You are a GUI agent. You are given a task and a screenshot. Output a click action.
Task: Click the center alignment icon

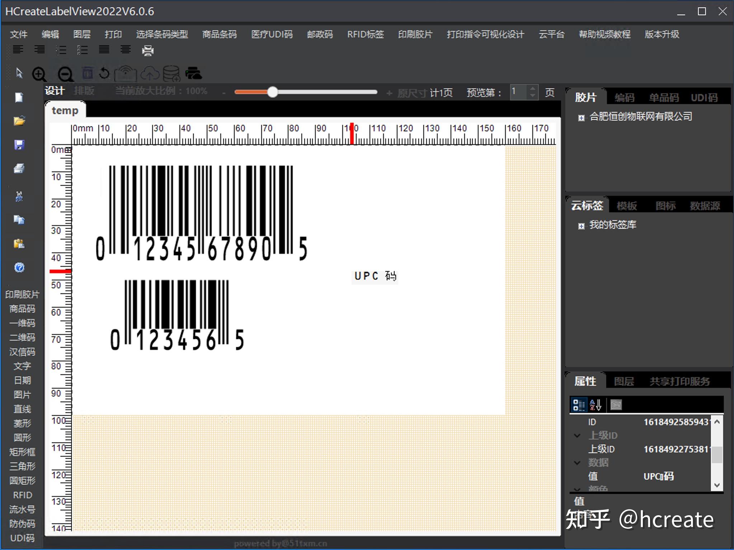click(x=126, y=50)
